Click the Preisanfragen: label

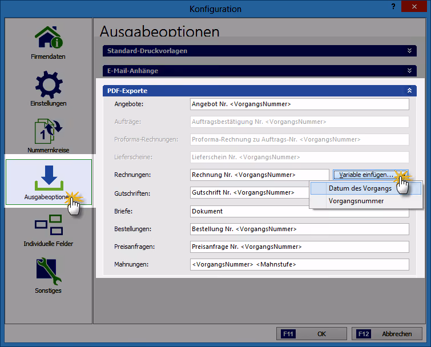pos(134,247)
